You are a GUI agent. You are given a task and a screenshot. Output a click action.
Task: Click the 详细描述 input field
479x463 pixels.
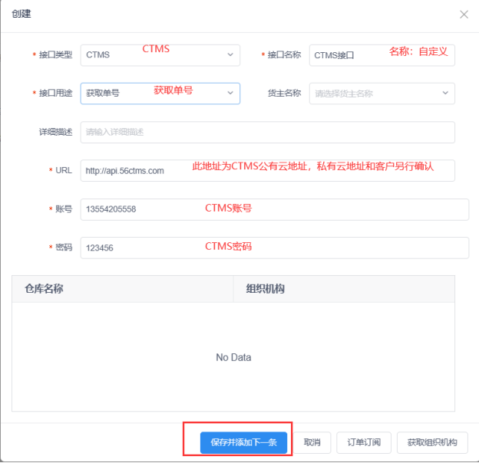coord(267,132)
